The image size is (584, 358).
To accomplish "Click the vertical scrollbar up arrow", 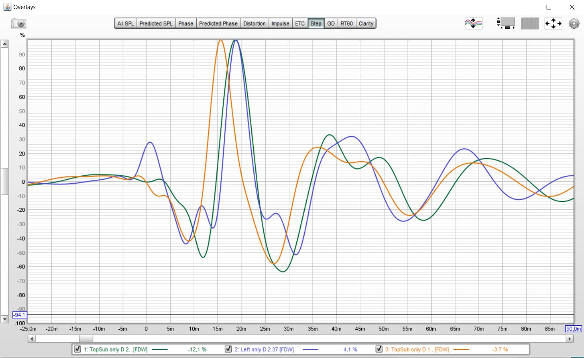I will click(x=5, y=44).
